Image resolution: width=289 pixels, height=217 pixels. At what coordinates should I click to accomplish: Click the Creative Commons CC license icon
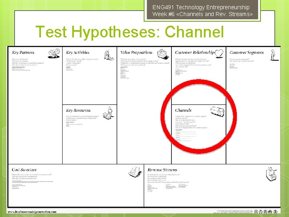coord(256,212)
